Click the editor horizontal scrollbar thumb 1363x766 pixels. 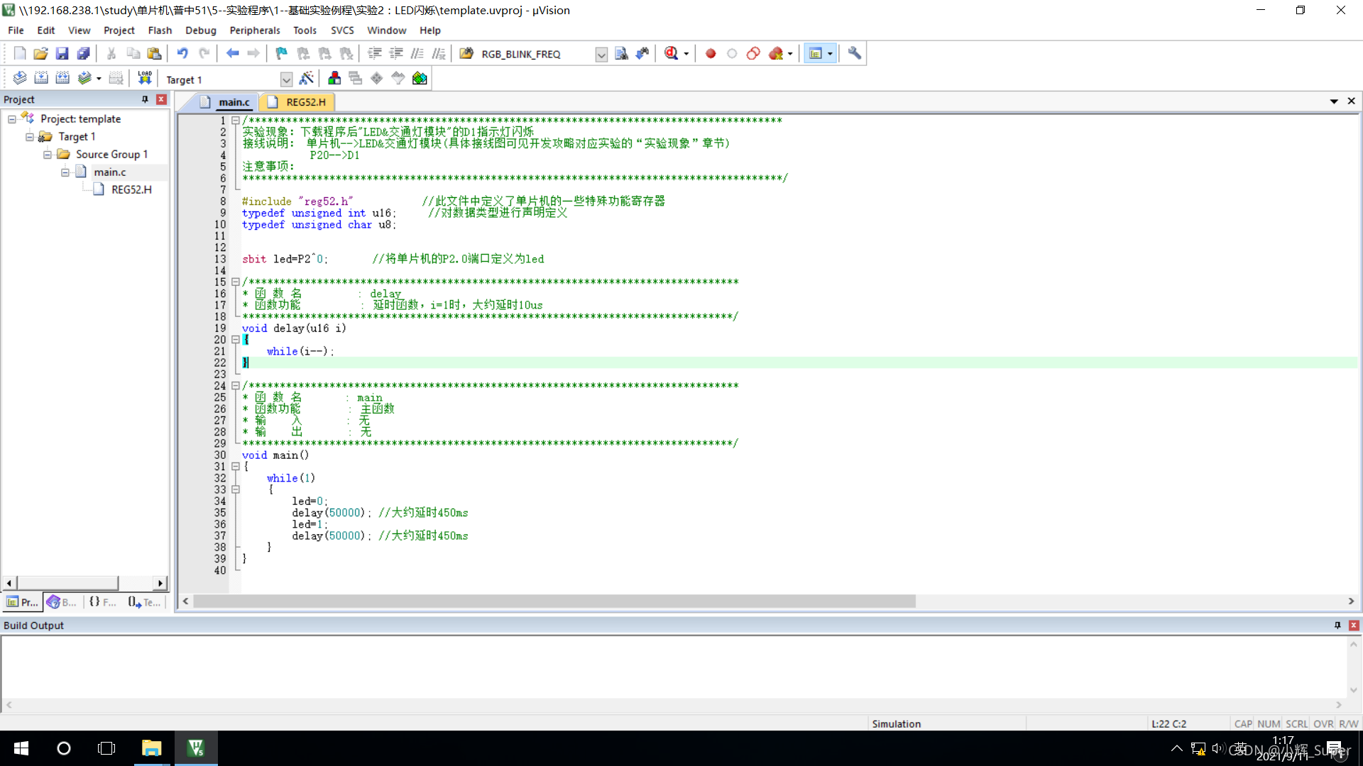[554, 601]
